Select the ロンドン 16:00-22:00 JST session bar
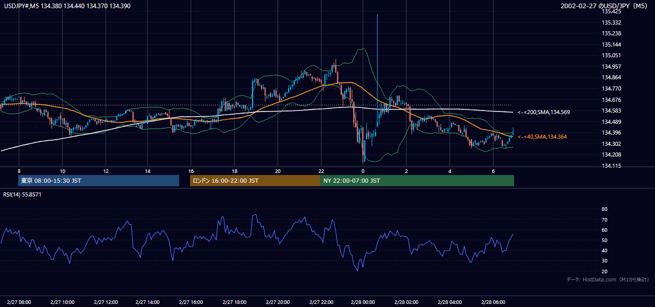 255,181
